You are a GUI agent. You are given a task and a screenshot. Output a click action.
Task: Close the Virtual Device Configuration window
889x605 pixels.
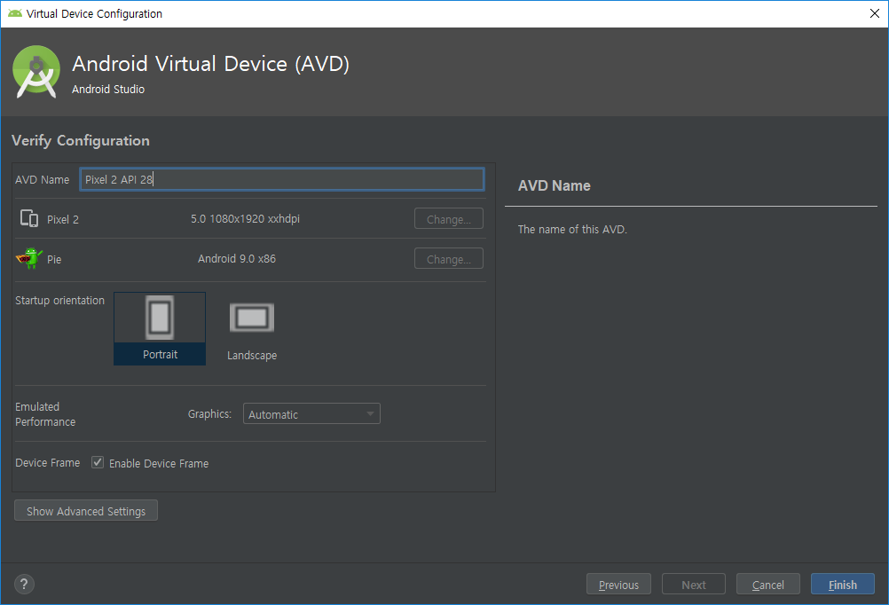874,13
